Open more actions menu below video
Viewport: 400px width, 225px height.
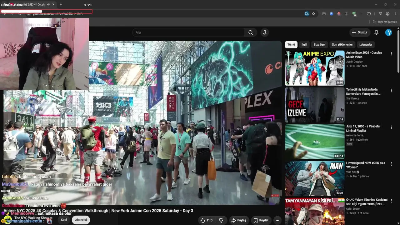point(277,220)
